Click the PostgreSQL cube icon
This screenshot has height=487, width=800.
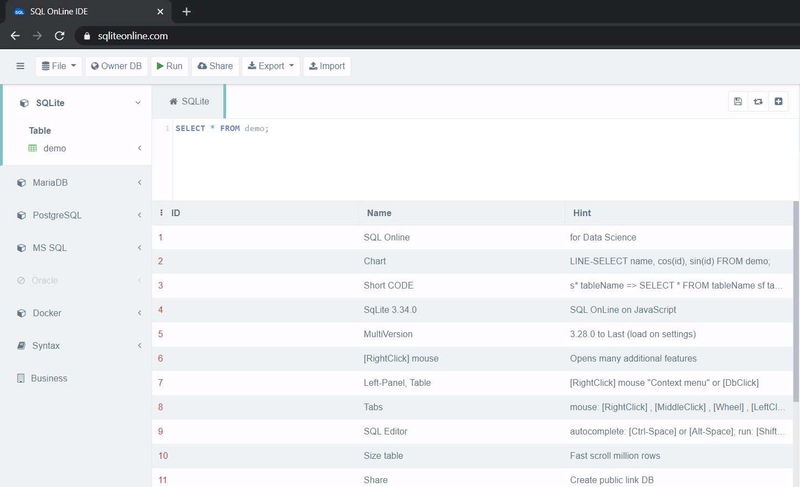tap(22, 216)
